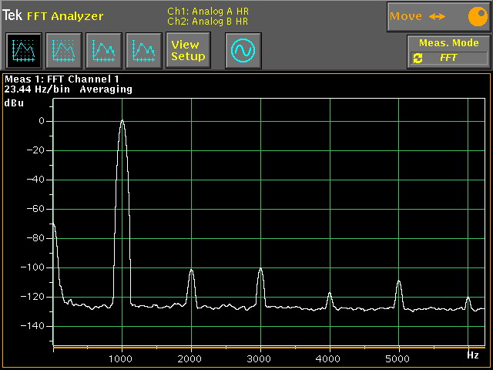This screenshot has height=370, width=493.
Task: Click the Meas. Mode heading
Action: [x=448, y=43]
